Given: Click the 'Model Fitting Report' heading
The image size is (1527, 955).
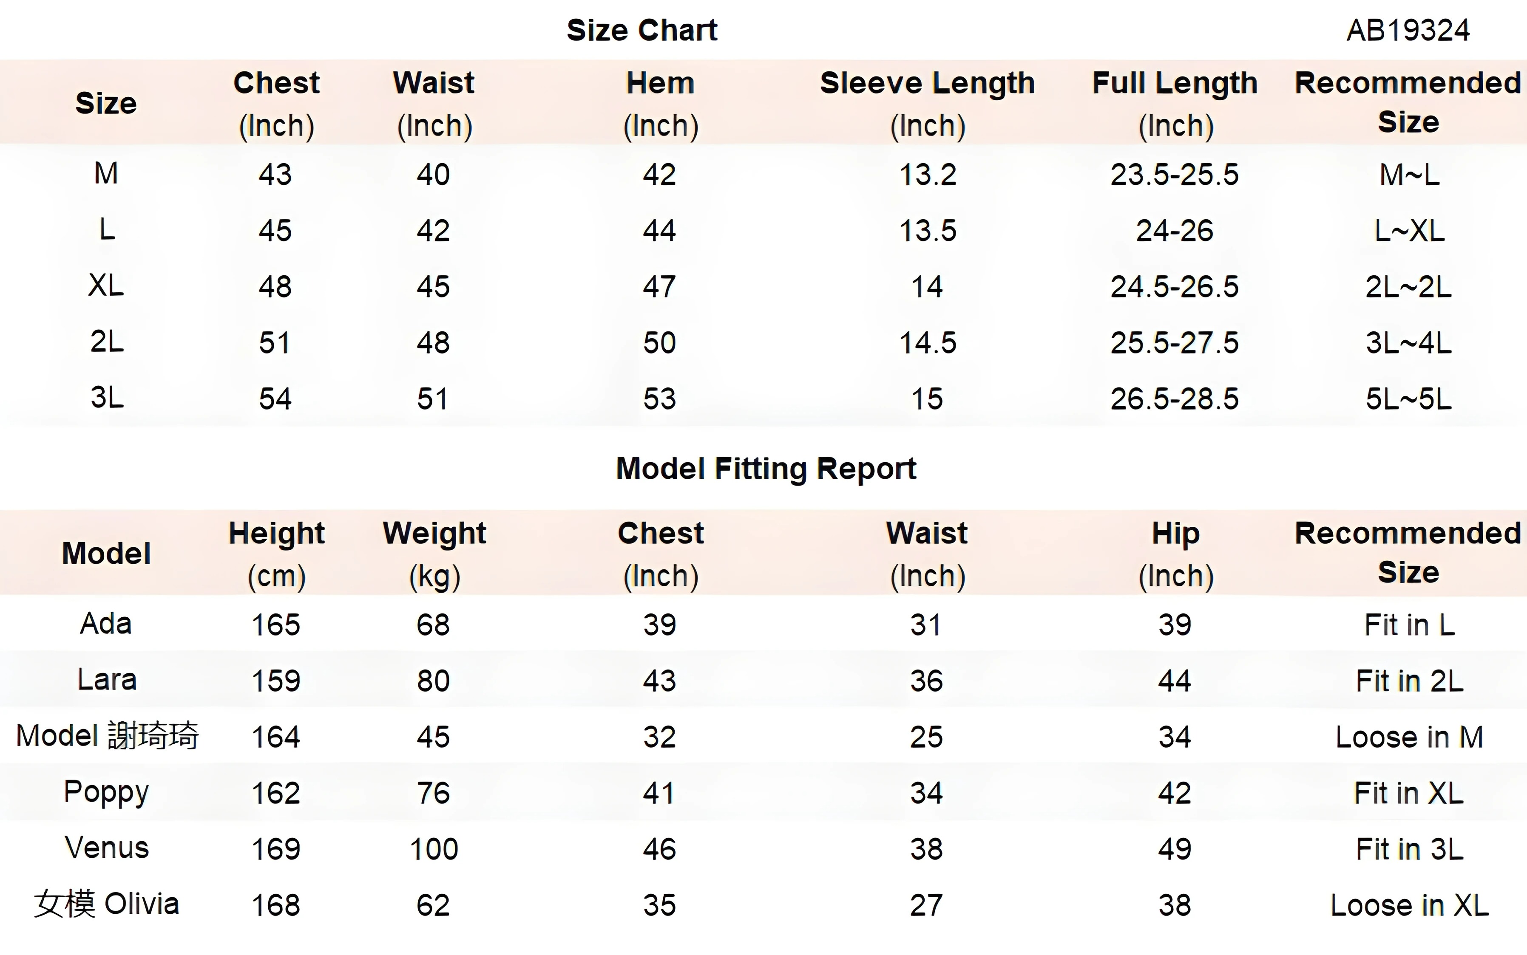Looking at the screenshot, I should pos(766,469).
